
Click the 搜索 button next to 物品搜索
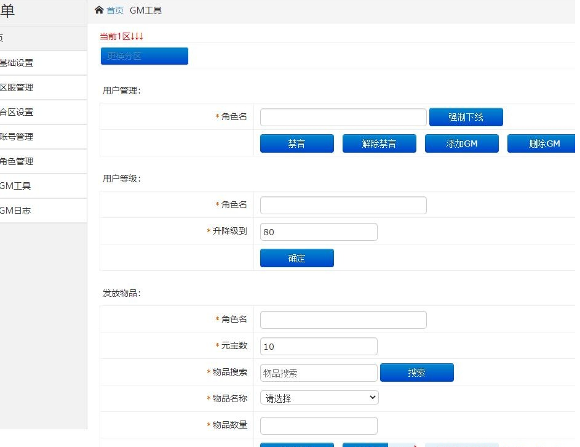pyautogui.click(x=416, y=372)
